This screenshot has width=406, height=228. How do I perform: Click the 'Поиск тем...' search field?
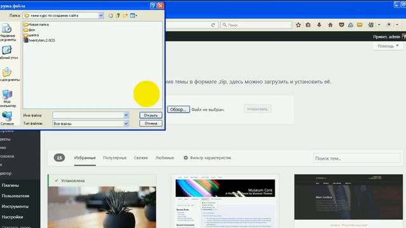pos(357,158)
